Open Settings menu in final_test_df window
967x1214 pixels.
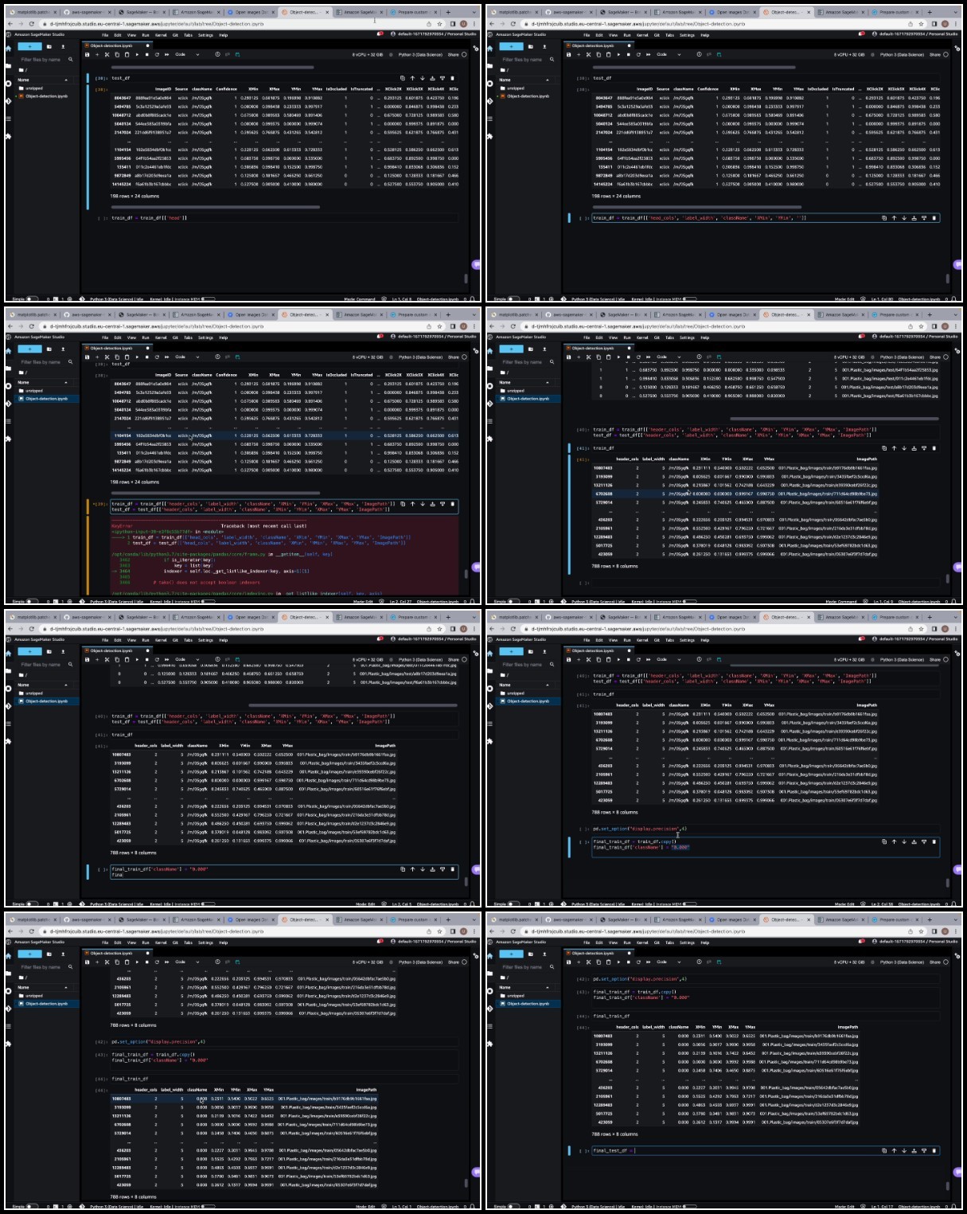(x=687, y=943)
